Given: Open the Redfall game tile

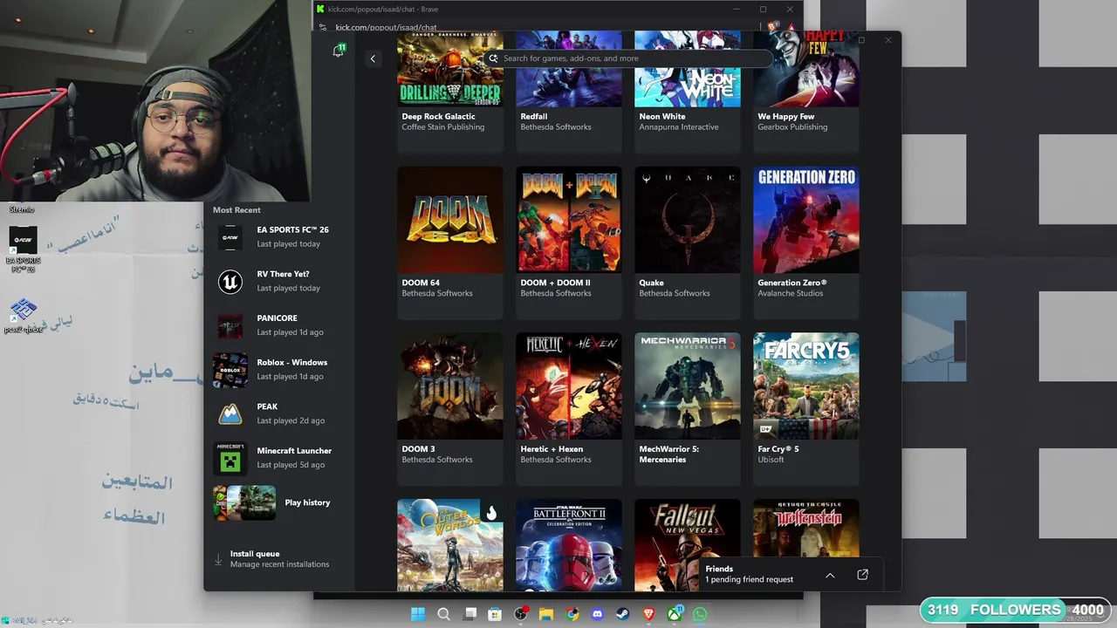Looking at the screenshot, I should [x=569, y=92].
